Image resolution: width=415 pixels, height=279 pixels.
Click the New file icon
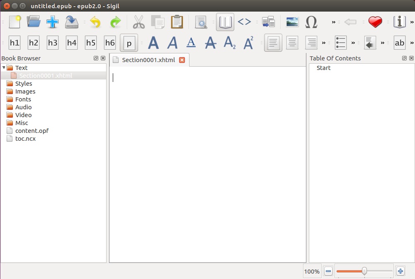point(15,22)
